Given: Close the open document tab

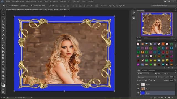Looking at the screenshot, I should tap(69, 9).
